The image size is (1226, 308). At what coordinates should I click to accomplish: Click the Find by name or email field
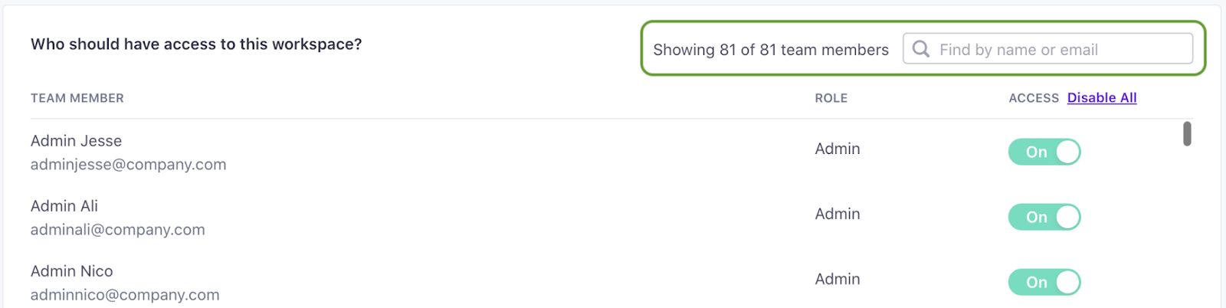tap(1057, 50)
